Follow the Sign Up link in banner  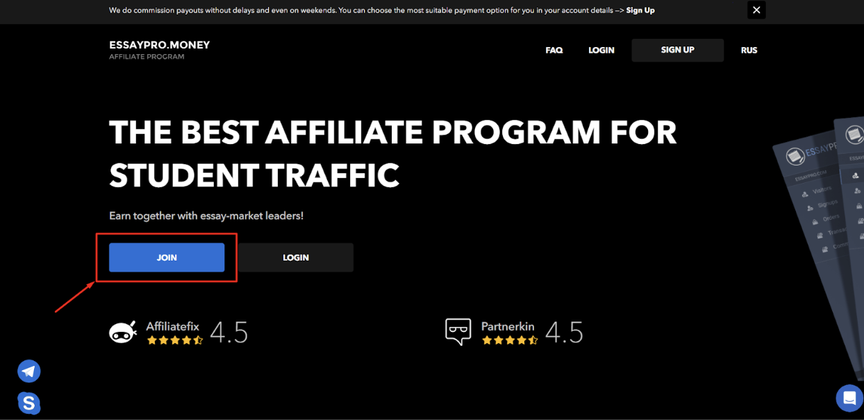coord(640,10)
